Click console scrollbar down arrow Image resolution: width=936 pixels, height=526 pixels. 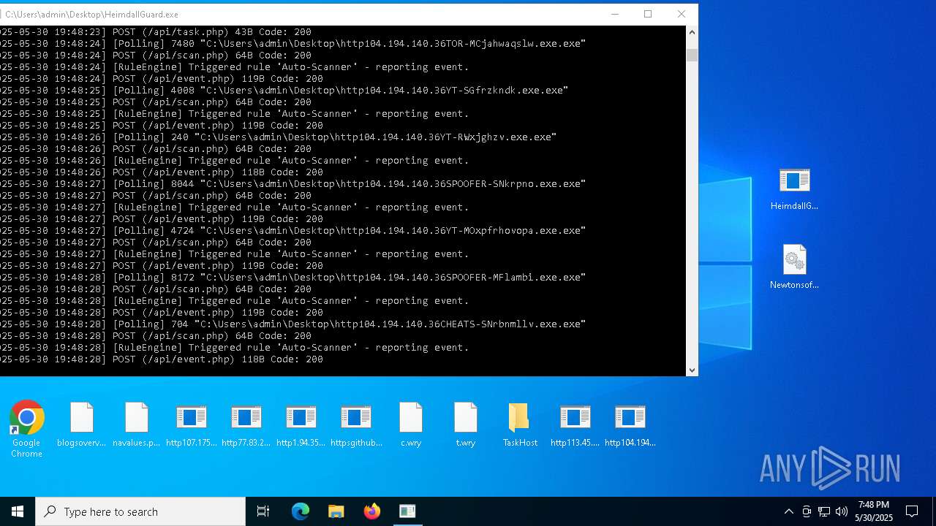click(x=692, y=370)
